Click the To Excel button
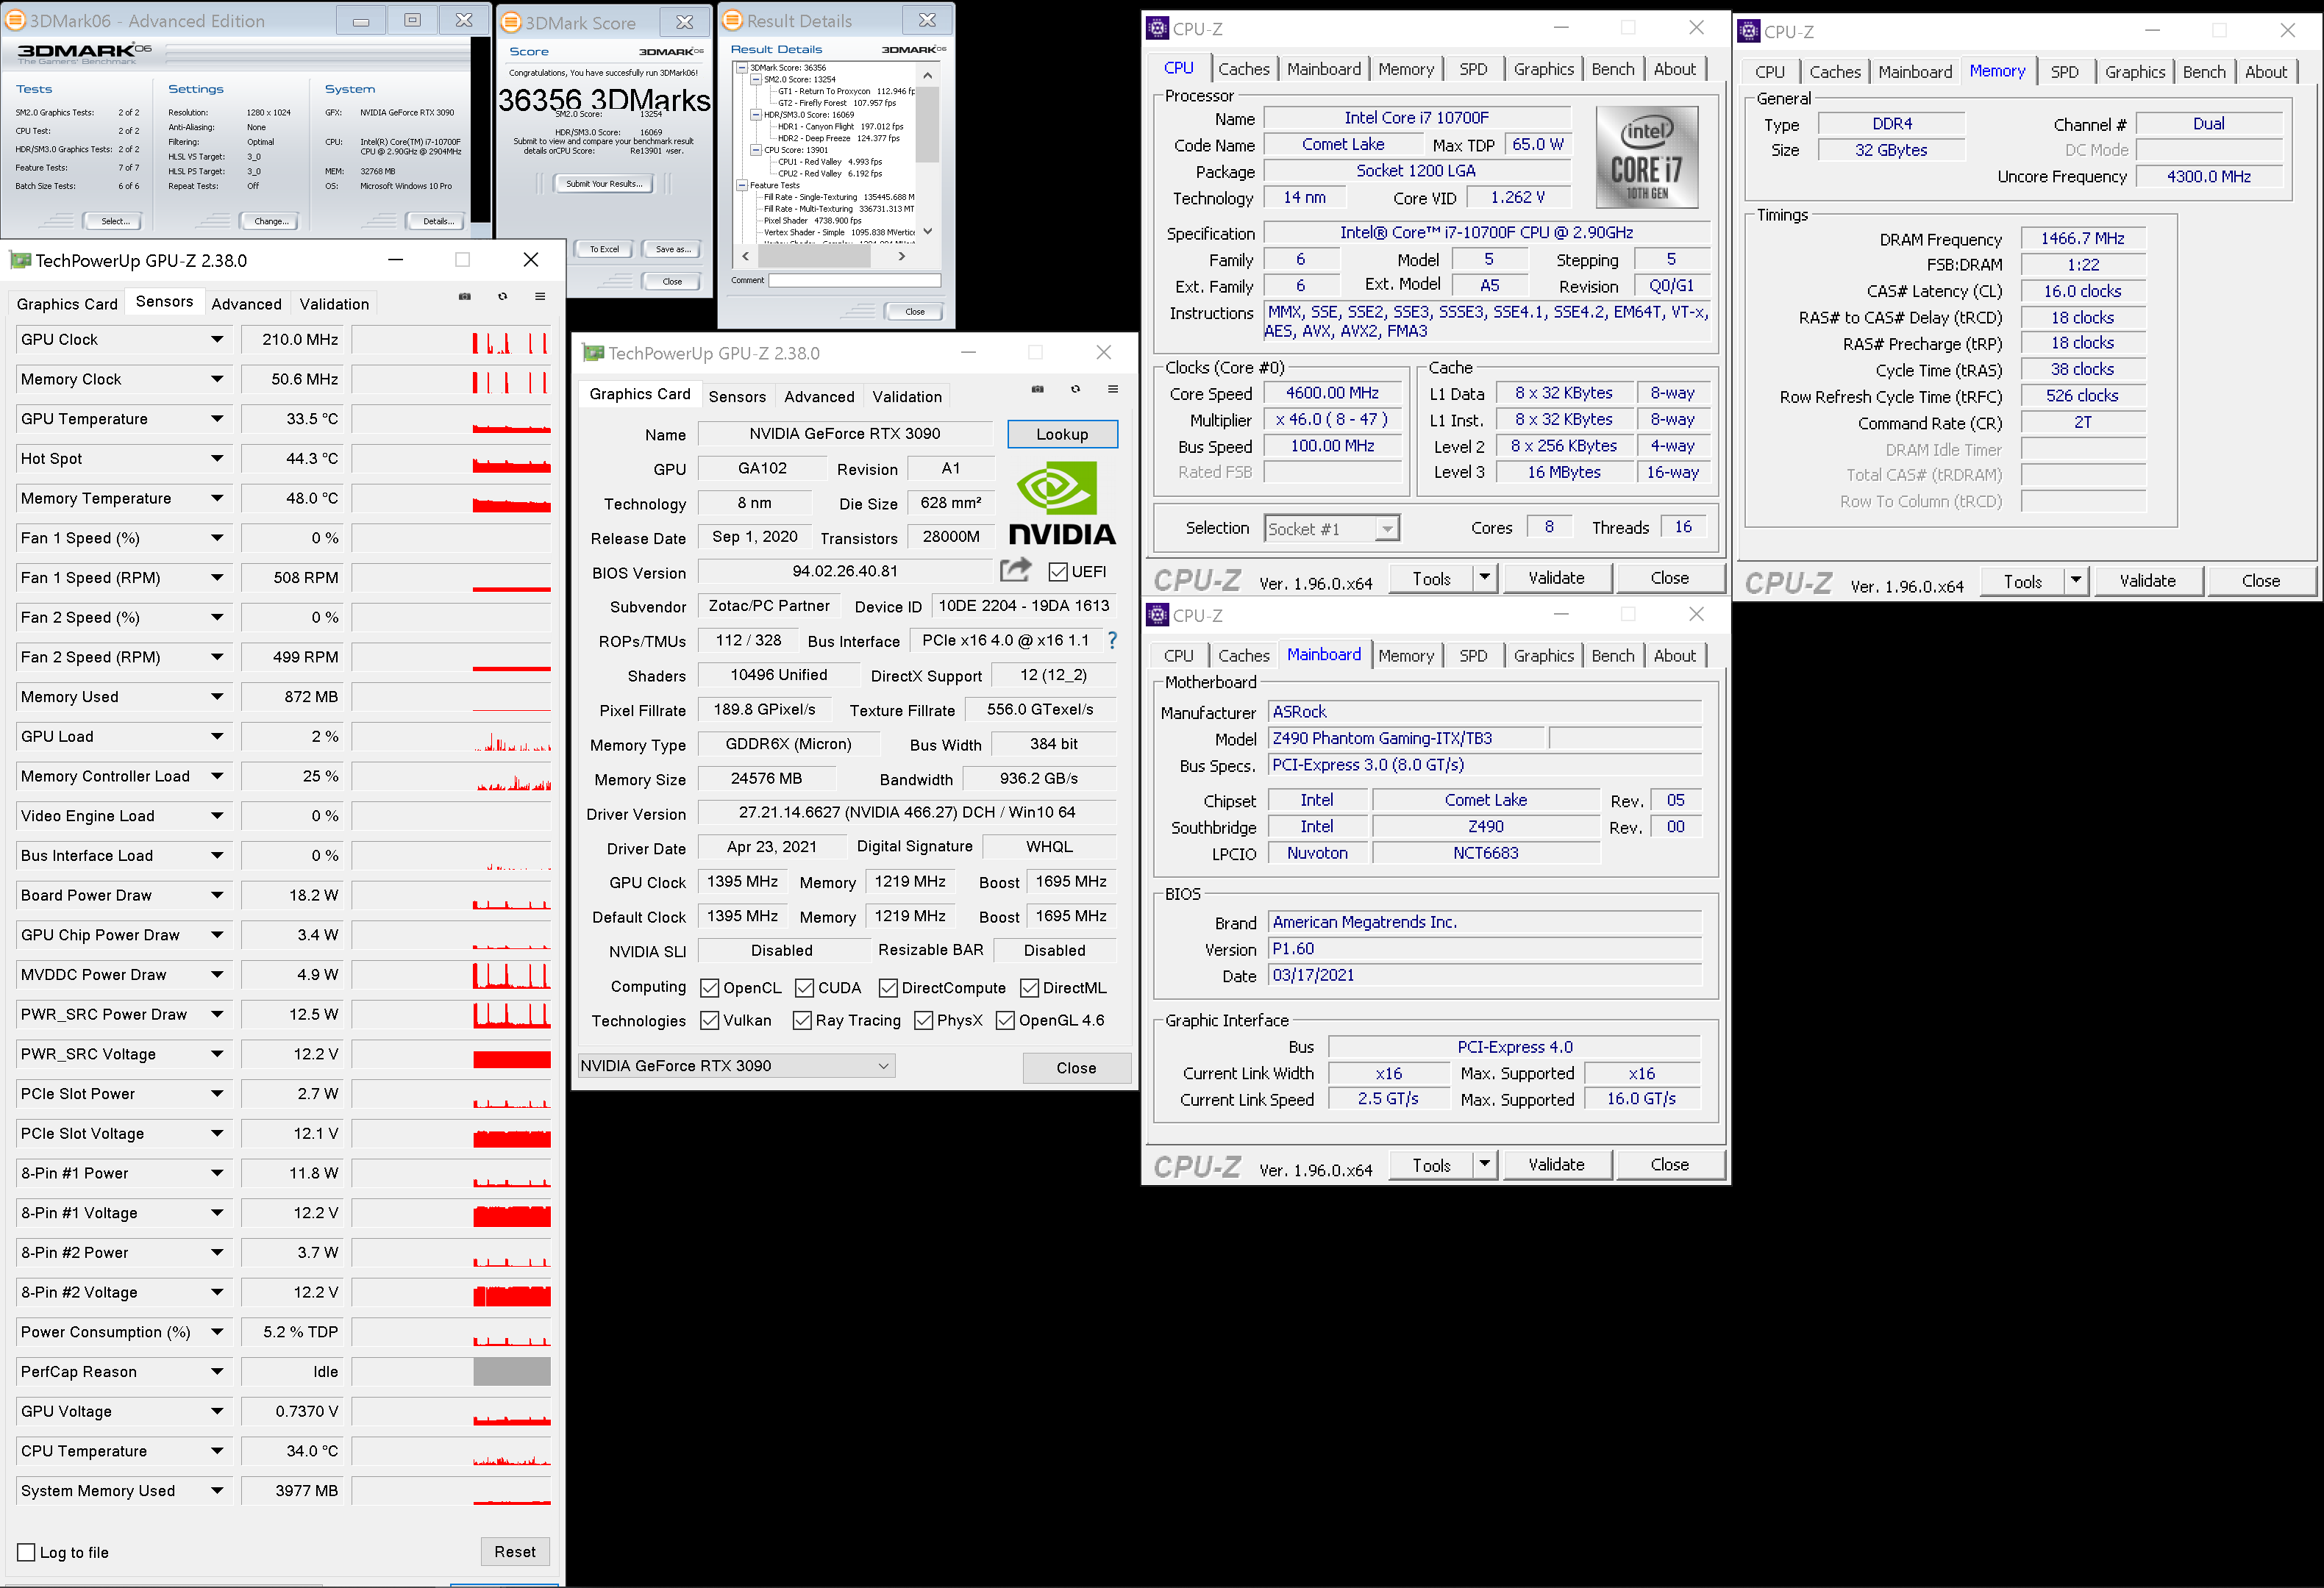This screenshot has width=2324, height=1588. click(x=604, y=250)
